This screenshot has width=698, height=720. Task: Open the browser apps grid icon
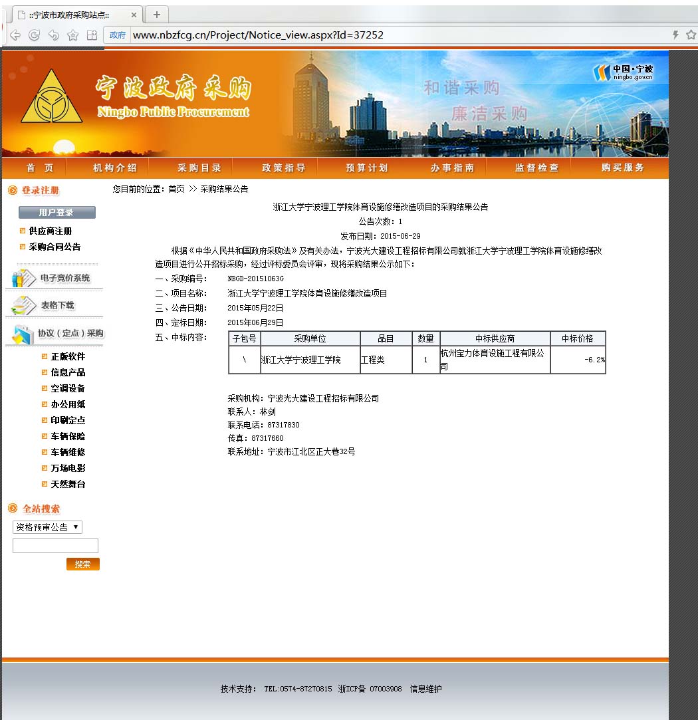tap(92, 35)
